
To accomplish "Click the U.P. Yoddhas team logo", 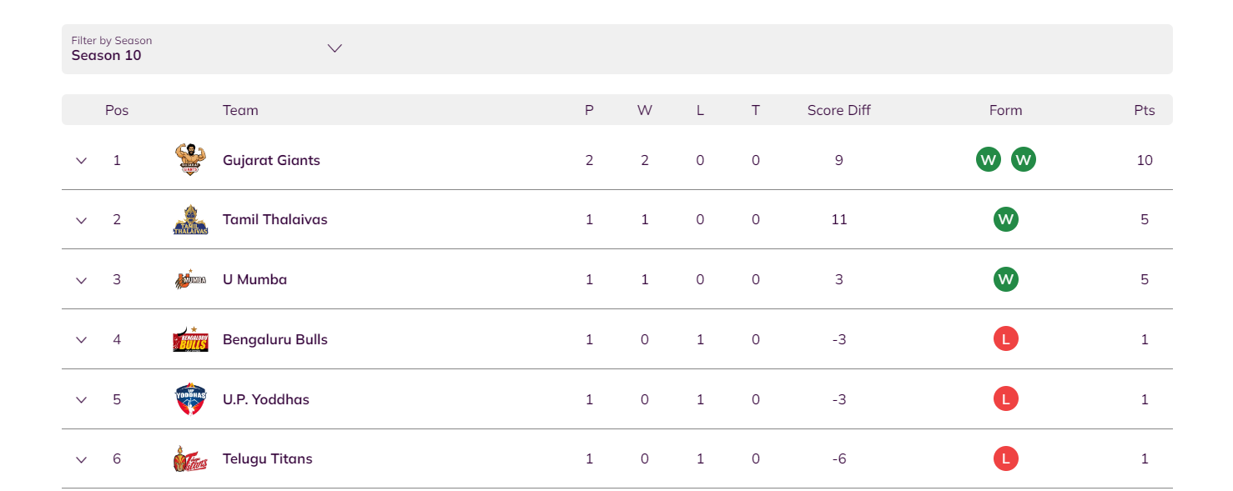I will [x=190, y=399].
